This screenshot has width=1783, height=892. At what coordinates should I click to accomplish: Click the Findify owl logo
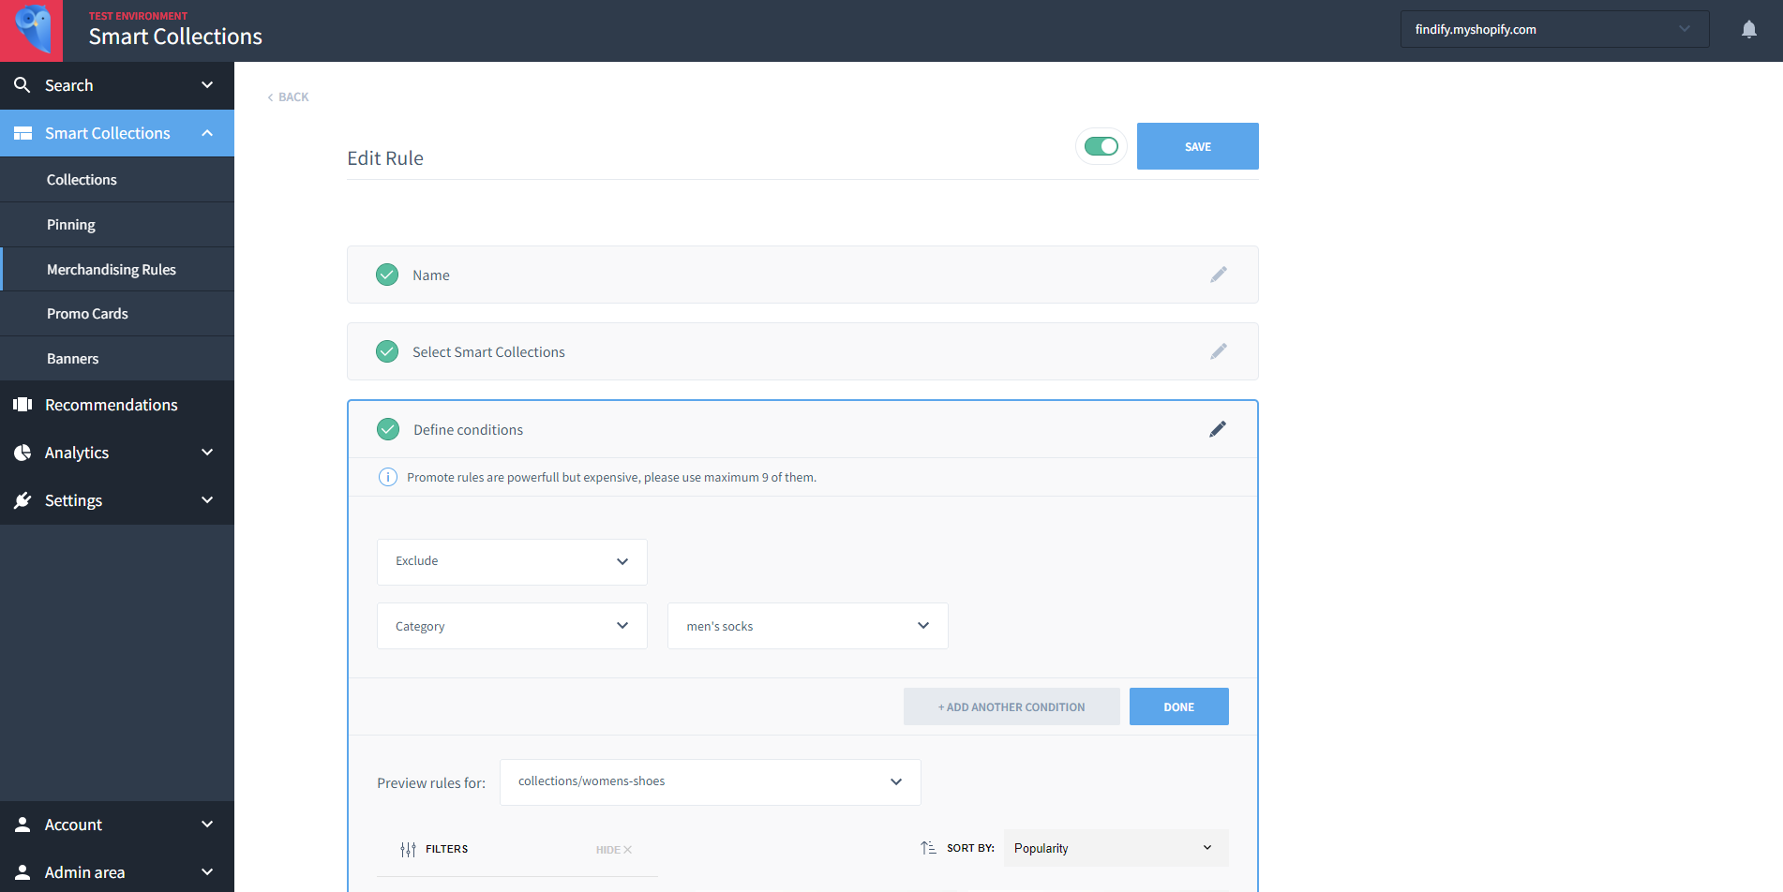[x=32, y=31]
